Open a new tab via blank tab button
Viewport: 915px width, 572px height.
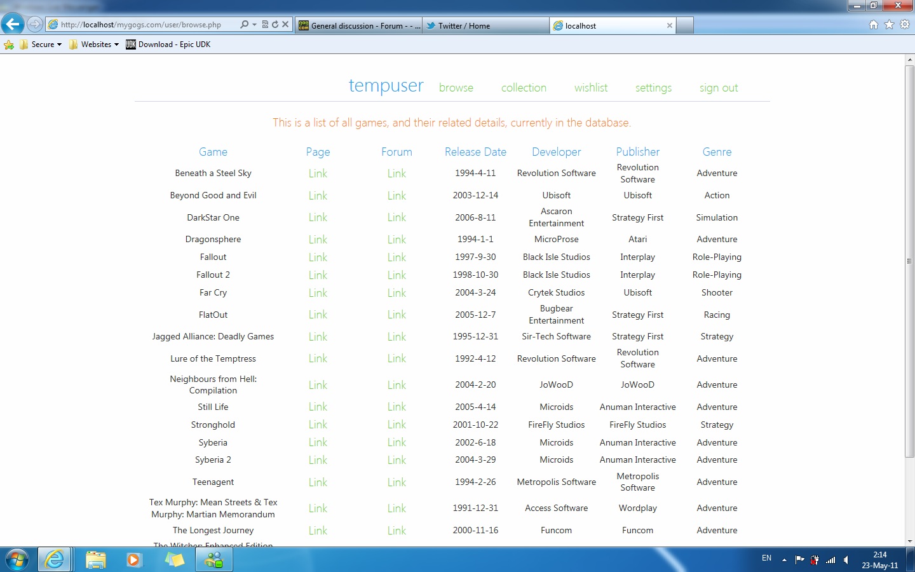pyautogui.click(x=685, y=25)
